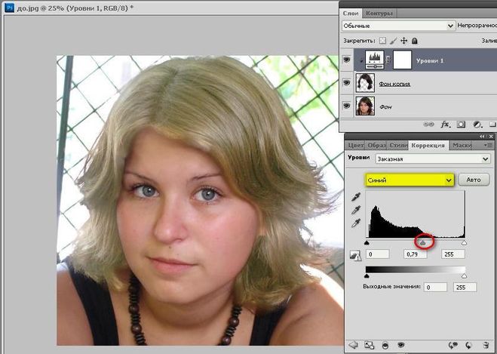Switch to the Маски tab
This screenshot has width=497, height=354.
[x=462, y=145]
